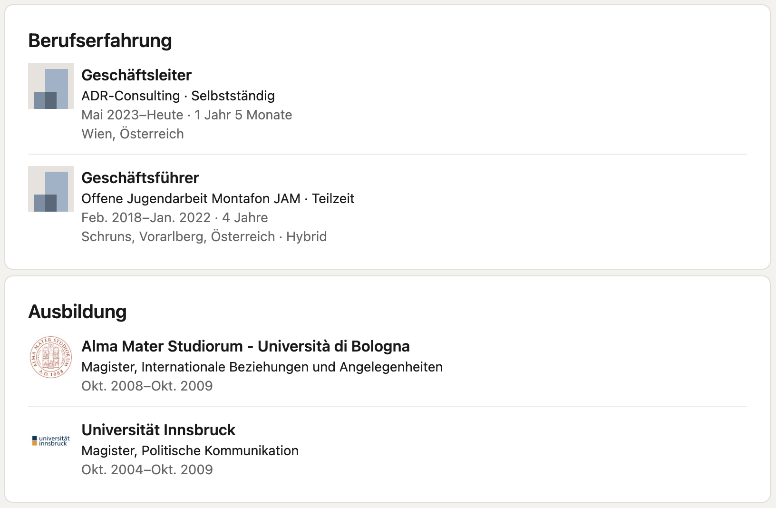Image resolution: width=776 pixels, height=508 pixels.
Task: Click the Berufserfahrung section heading
Action: coord(100,41)
